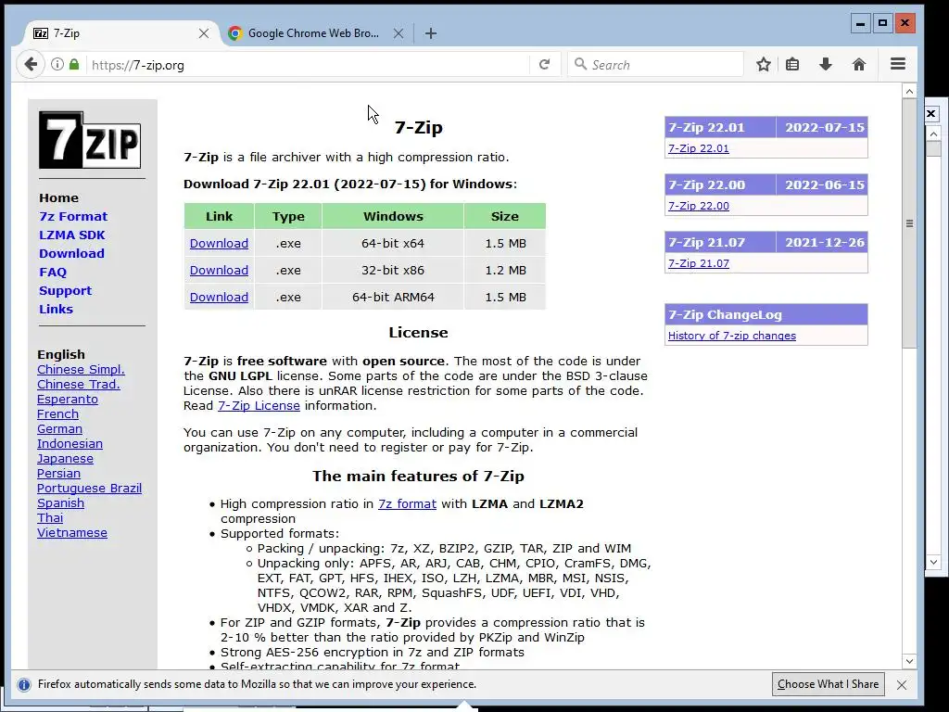Bookmark this page with the star icon
This screenshot has width=949, height=712.
click(764, 64)
